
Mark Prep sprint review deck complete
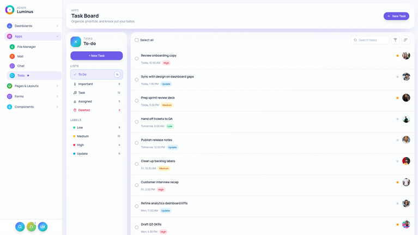pos(137,101)
